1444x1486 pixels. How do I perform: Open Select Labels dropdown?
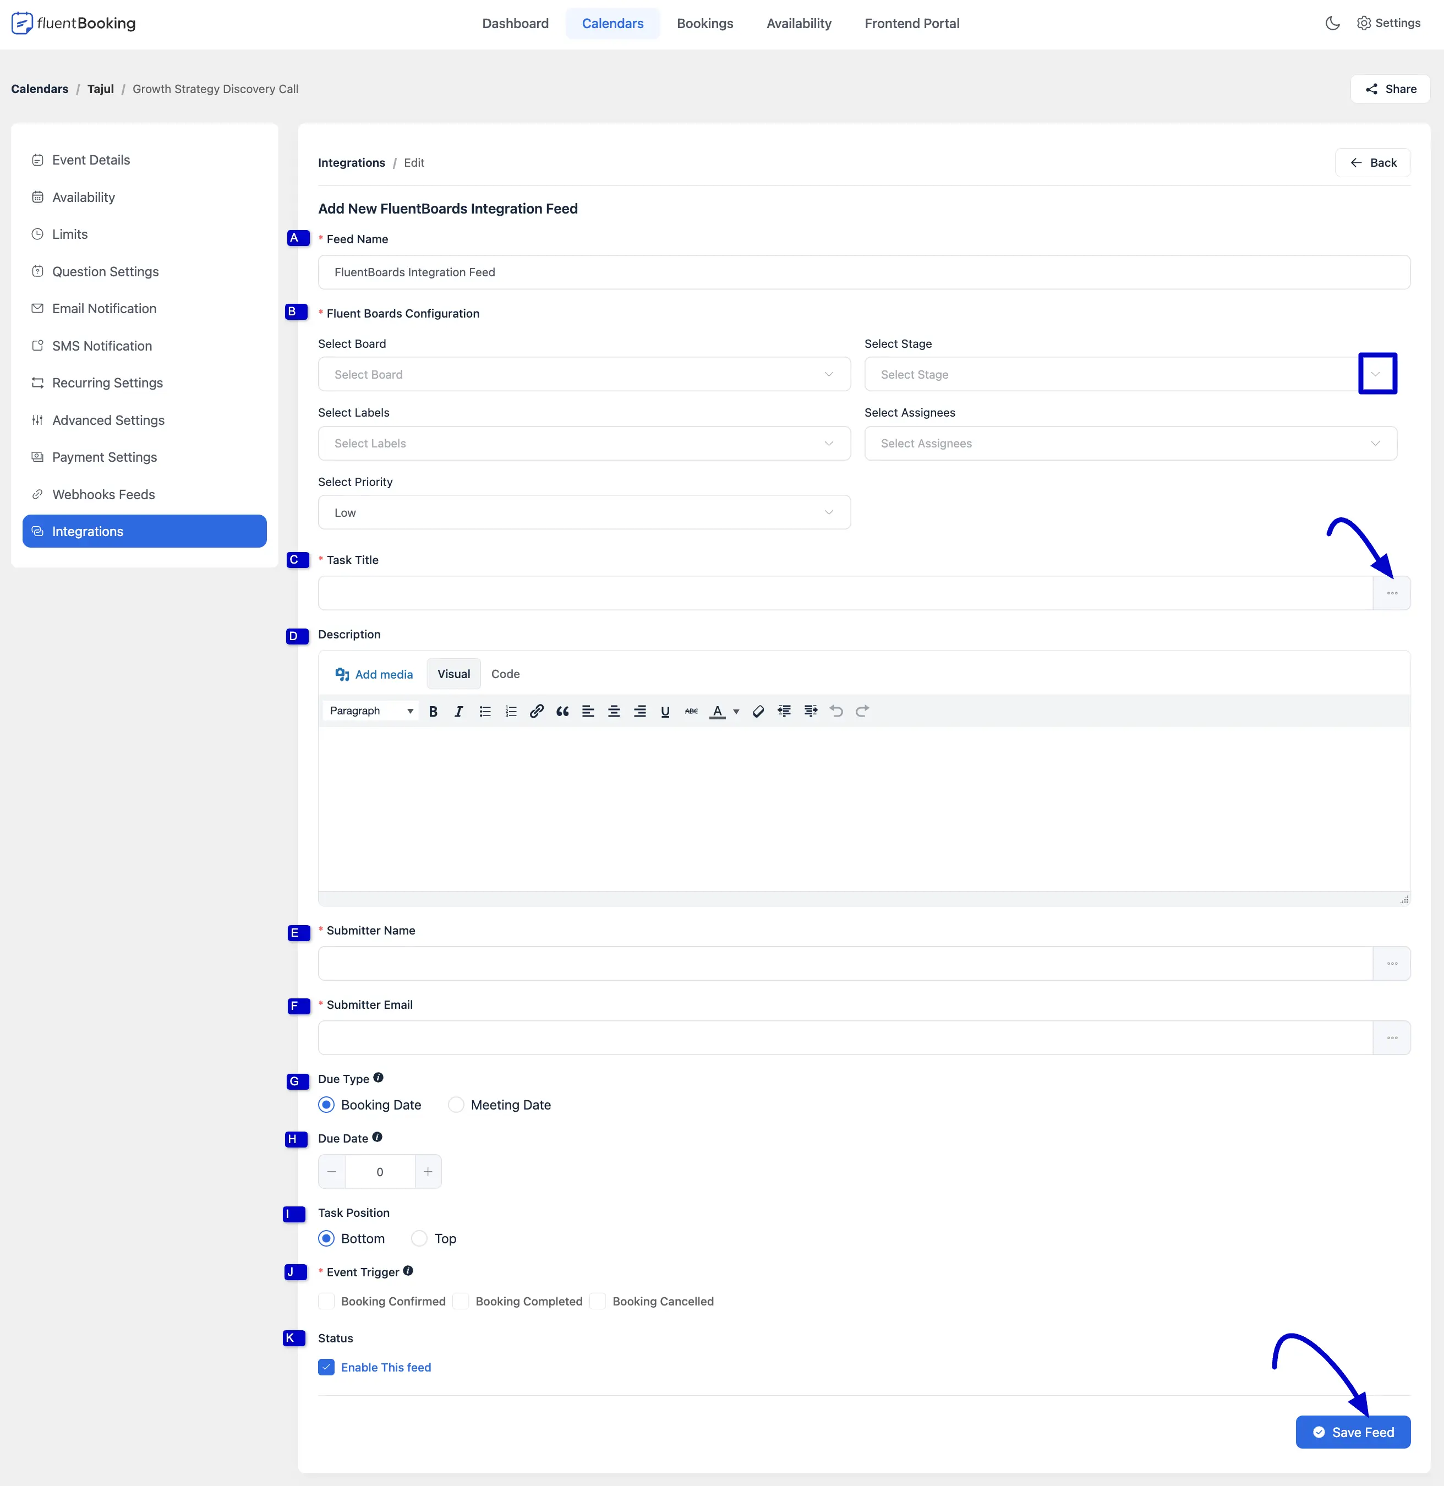pyautogui.click(x=584, y=443)
